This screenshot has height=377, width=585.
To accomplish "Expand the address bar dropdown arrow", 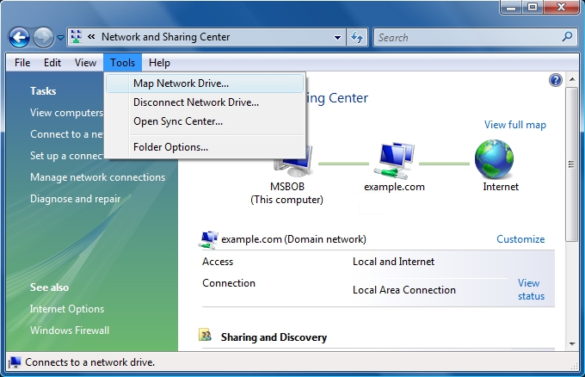I will [337, 37].
